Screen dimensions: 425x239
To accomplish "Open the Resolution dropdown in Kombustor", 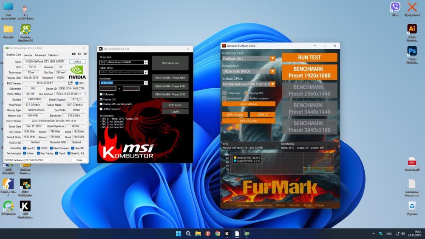I will (124, 83).
